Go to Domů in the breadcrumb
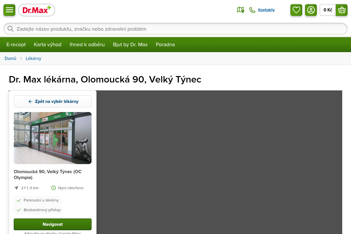351x234 pixels. (x=11, y=58)
